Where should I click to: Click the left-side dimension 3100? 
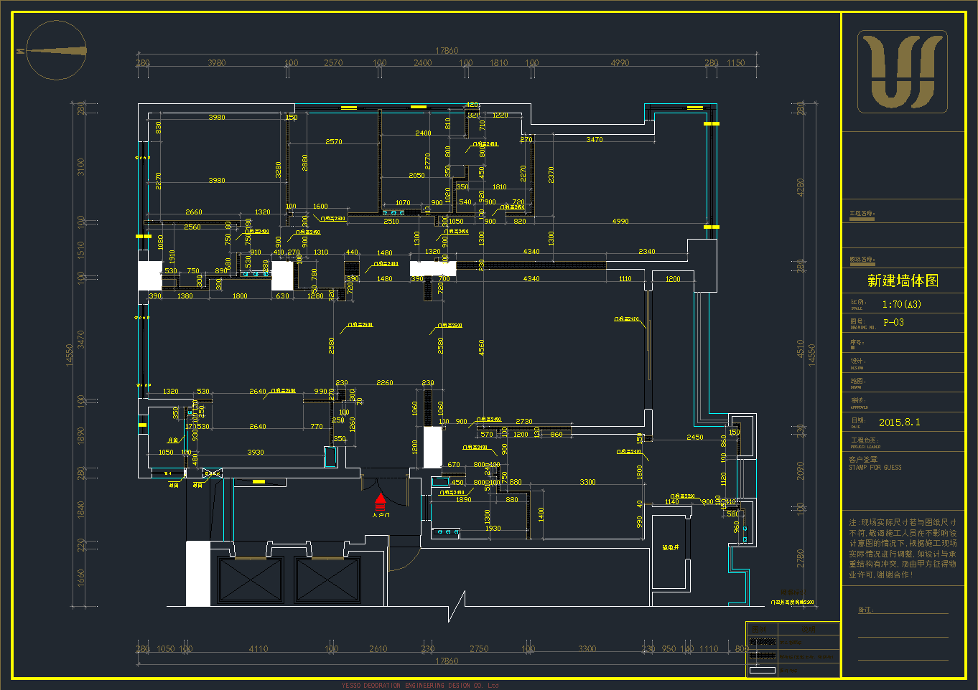(80, 167)
